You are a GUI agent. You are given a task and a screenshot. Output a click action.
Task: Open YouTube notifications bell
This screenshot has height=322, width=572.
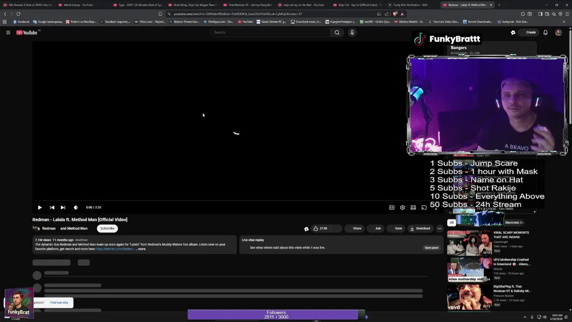tap(545, 32)
